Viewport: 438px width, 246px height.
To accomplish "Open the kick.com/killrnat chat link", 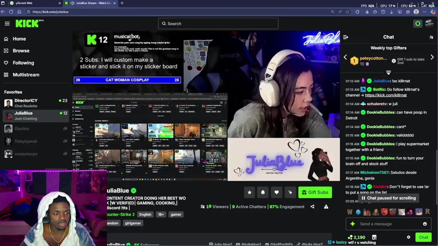I will point(386,95).
